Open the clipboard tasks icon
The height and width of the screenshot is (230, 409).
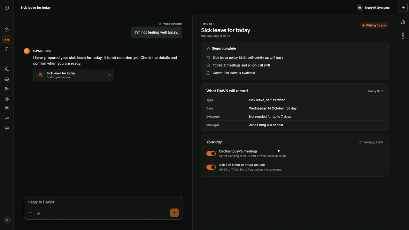tap(6, 50)
